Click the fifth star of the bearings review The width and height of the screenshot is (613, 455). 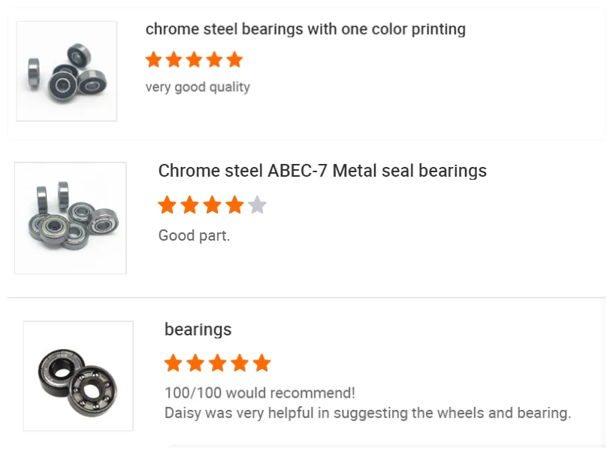pyautogui.click(x=261, y=364)
